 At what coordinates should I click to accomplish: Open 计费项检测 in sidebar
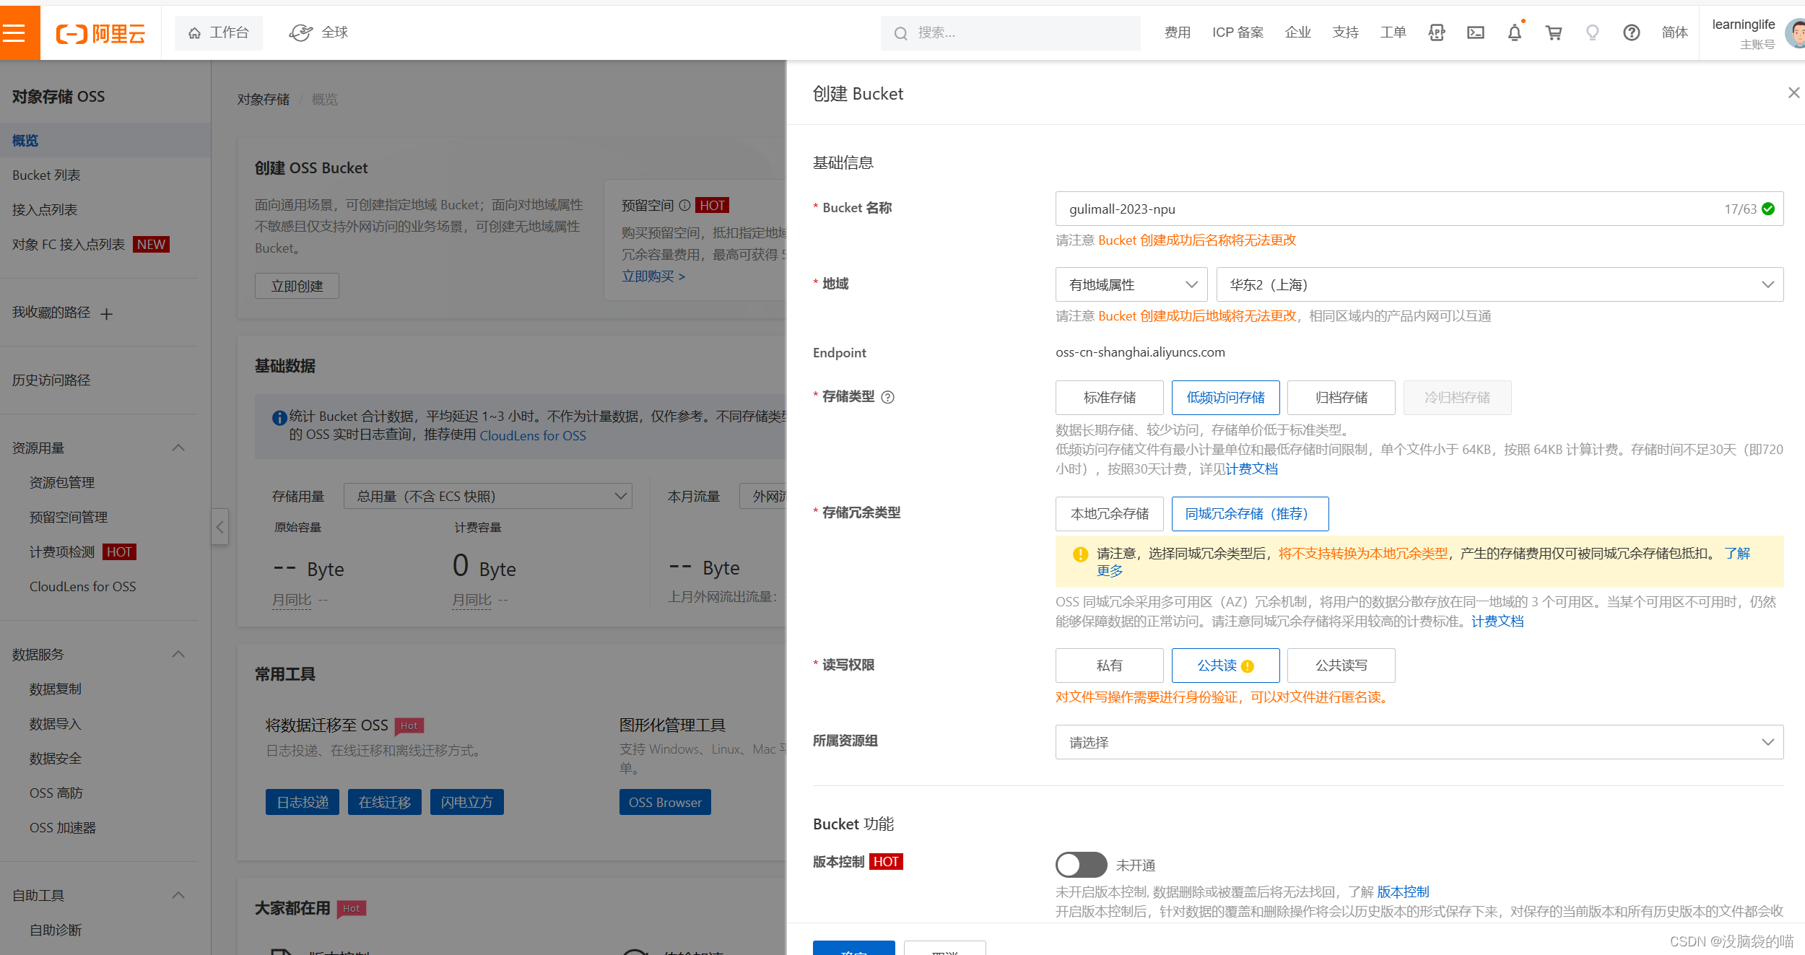(62, 551)
